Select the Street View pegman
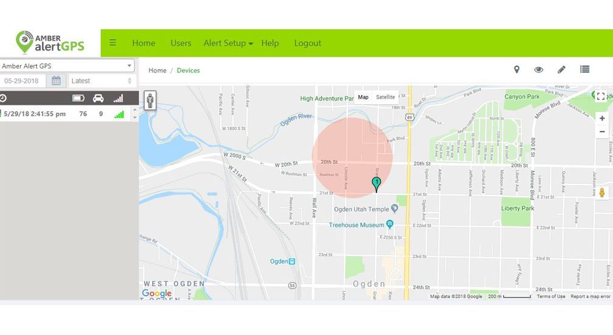This screenshot has height=335, width=613. pyautogui.click(x=602, y=192)
